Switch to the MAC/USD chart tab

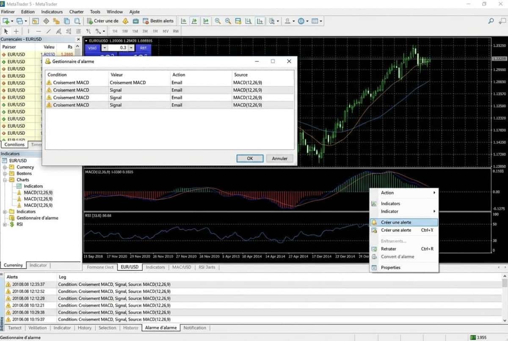[182, 267]
